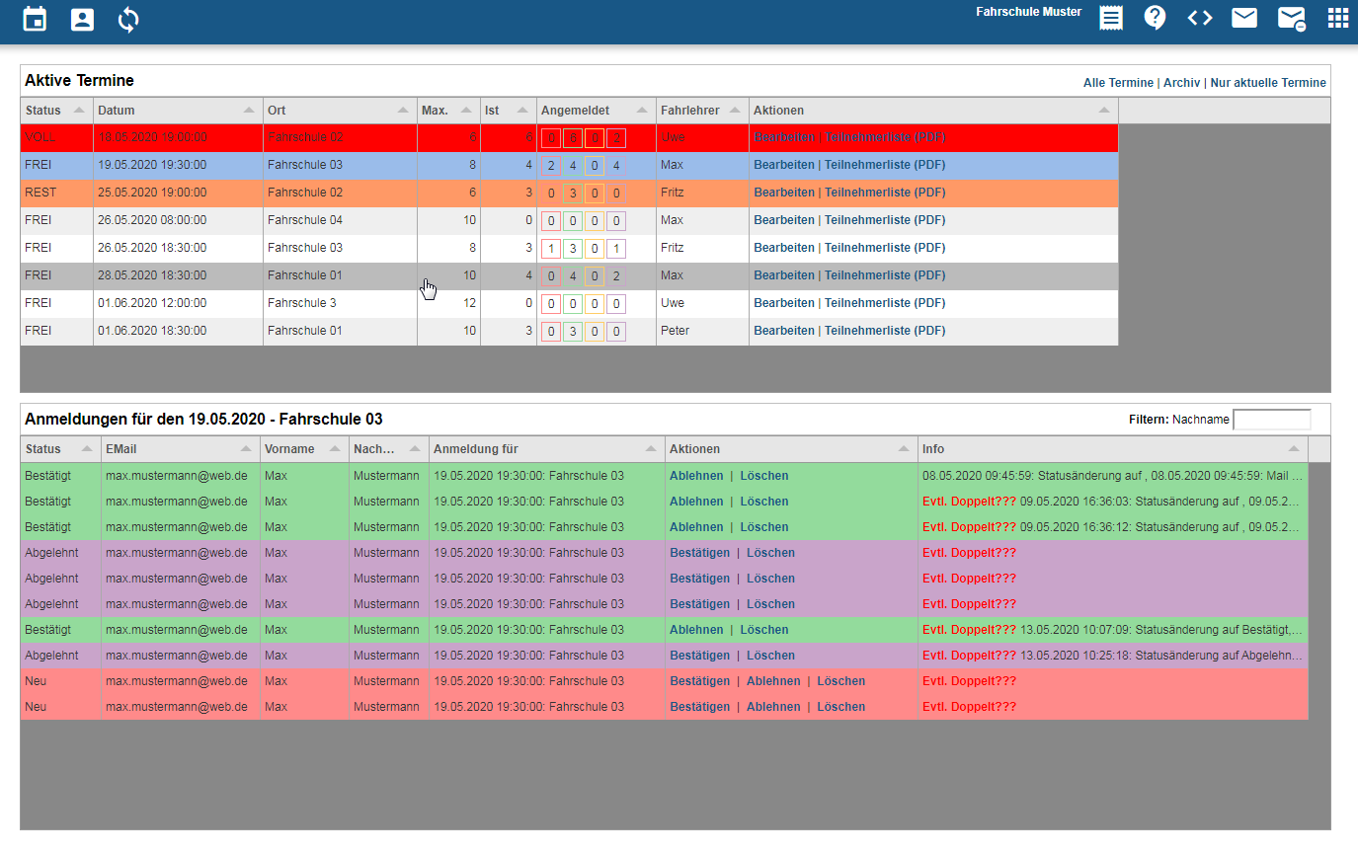Sort appointments by Datum column arrow
Image resolution: width=1358 pixels, height=854 pixels.
pos(249,111)
